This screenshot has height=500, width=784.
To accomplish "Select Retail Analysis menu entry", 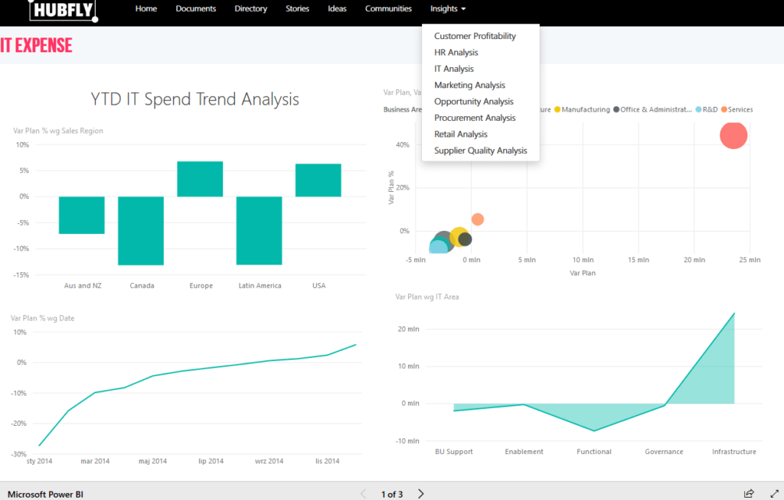I will tap(460, 134).
